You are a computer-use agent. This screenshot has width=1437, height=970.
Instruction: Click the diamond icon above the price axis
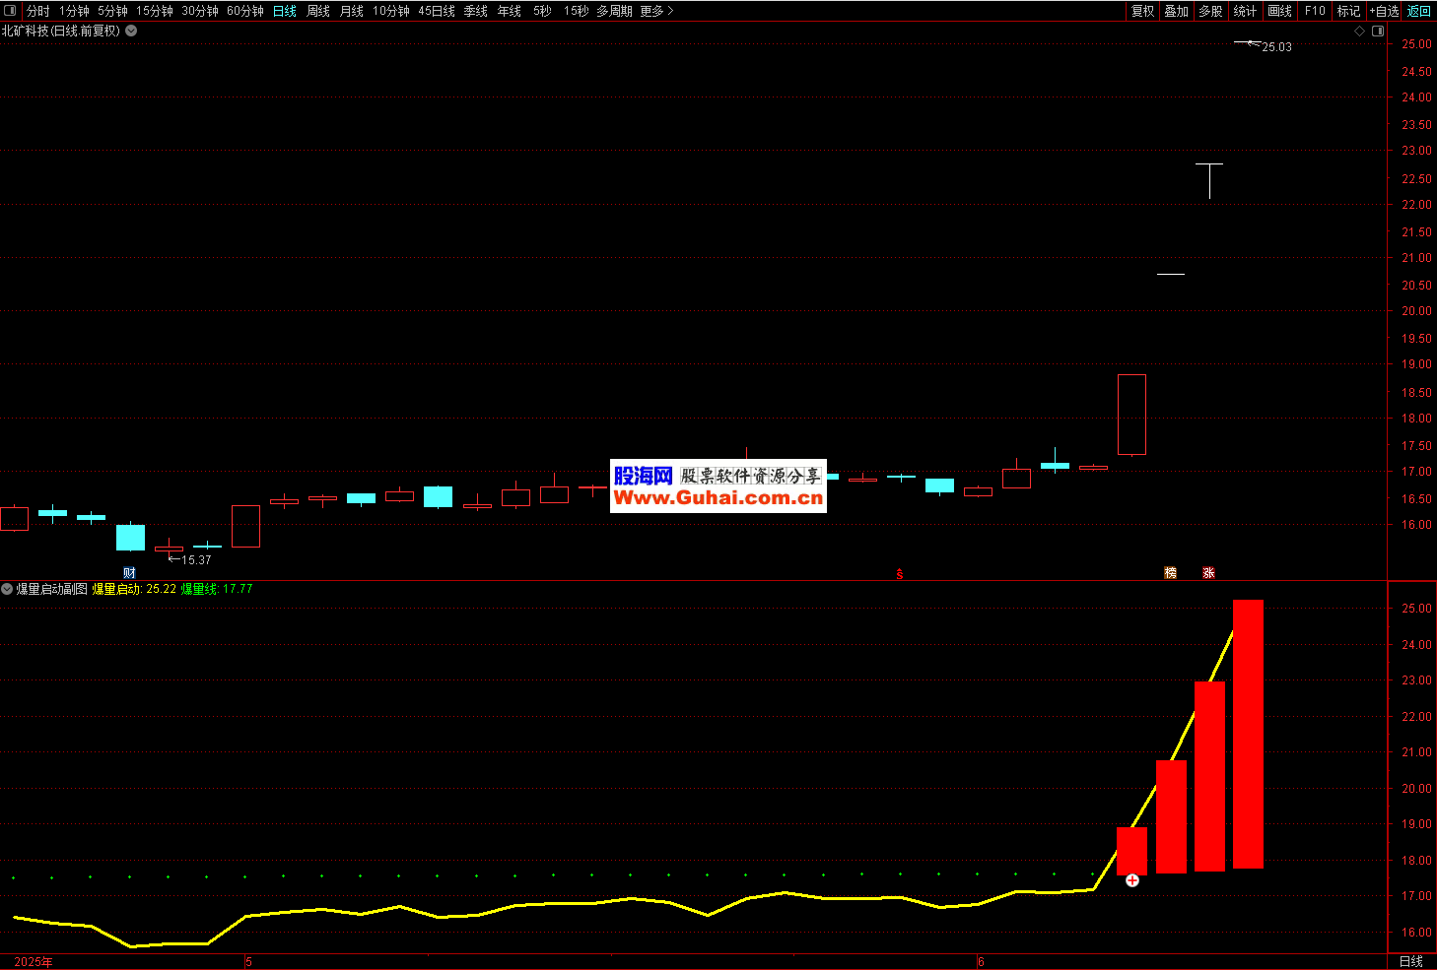click(1360, 32)
